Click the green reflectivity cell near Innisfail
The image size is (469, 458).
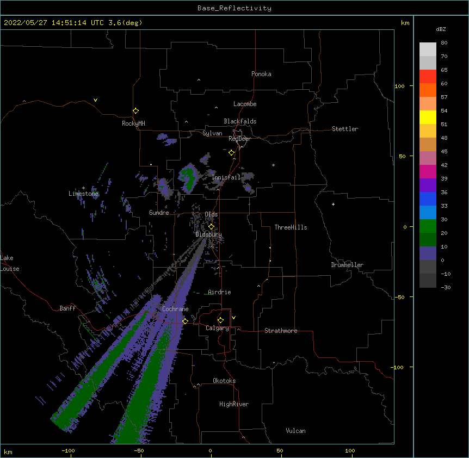[x=189, y=178]
